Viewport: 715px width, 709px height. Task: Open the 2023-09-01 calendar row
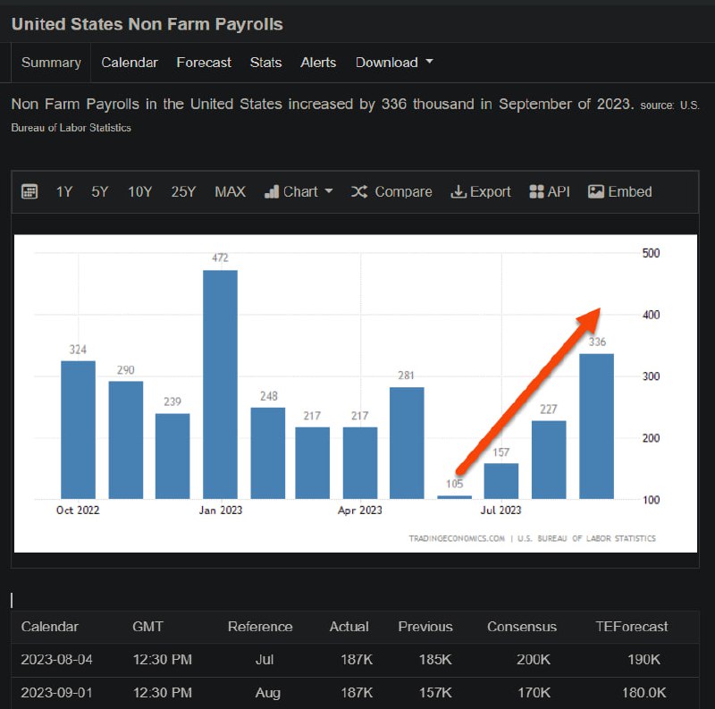point(57,693)
